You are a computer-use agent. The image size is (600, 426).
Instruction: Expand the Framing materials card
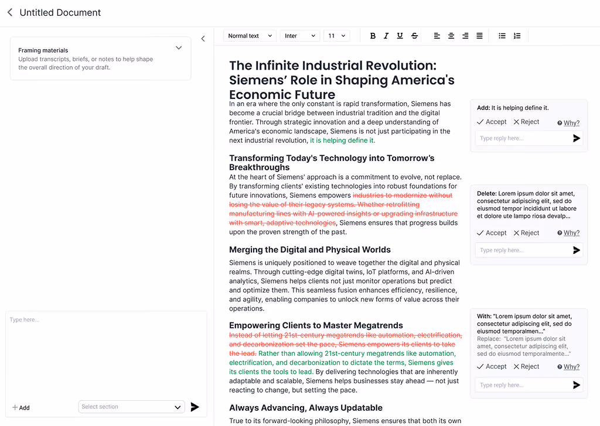(179, 48)
